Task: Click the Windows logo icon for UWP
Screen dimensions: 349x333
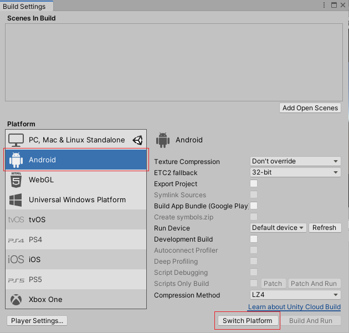Action: point(16,200)
